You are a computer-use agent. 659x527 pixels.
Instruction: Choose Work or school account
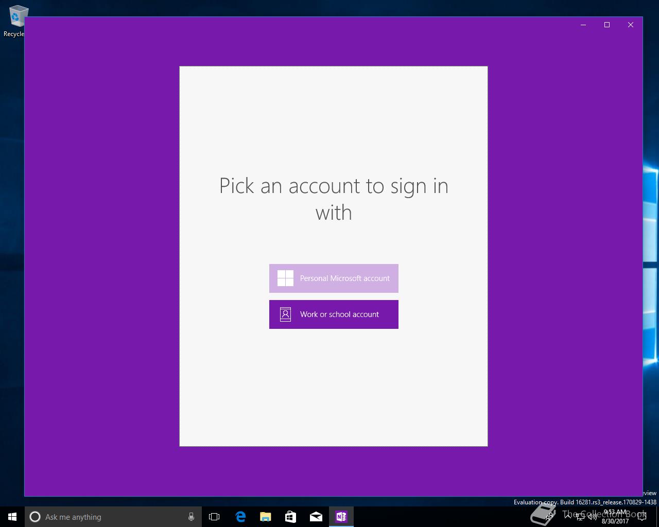pyautogui.click(x=334, y=314)
